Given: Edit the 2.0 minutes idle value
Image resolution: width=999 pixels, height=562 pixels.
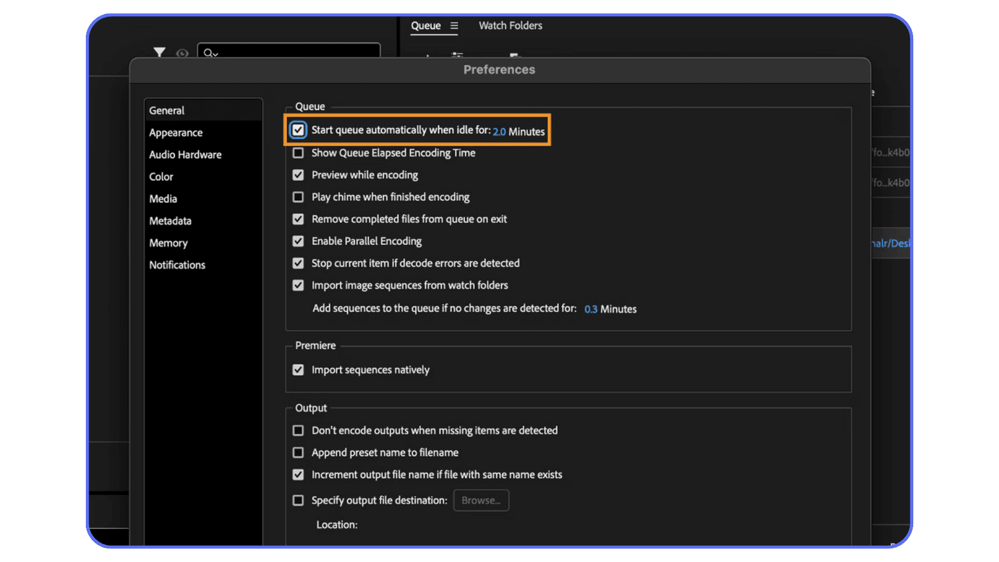Looking at the screenshot, I should (x=499, y=132).
